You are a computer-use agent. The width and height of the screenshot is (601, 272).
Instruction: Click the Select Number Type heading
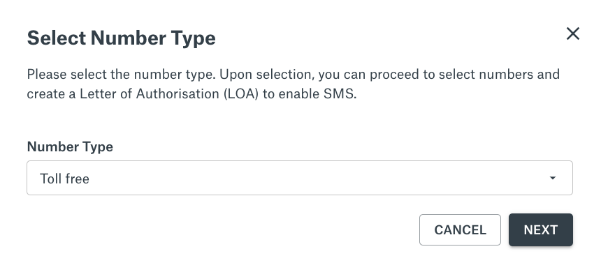(x=121, y=38)
